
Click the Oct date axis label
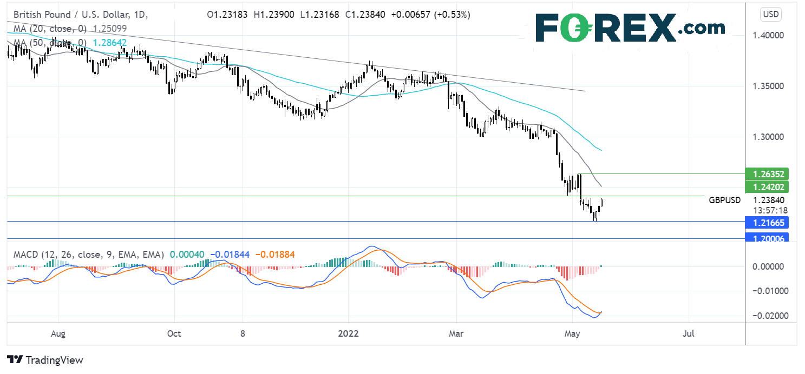(174, 334)
